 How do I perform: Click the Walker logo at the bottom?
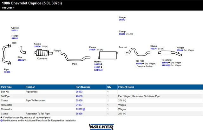coord(101,127)
